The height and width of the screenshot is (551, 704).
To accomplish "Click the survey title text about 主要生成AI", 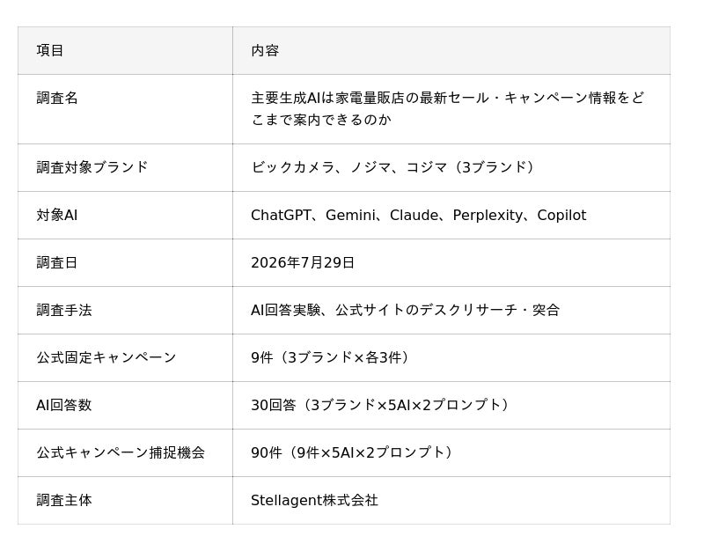I will tap(448, 108).
